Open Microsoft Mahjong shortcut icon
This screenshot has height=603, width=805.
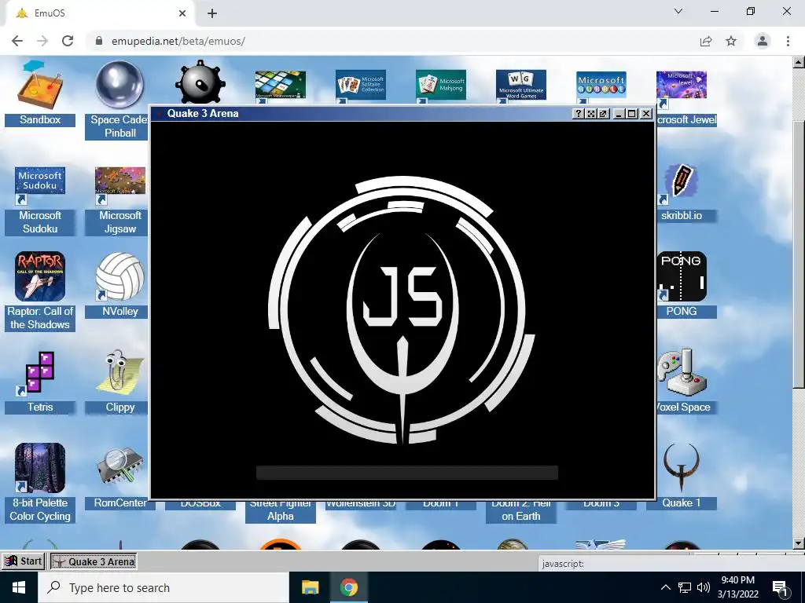point(440,86)
